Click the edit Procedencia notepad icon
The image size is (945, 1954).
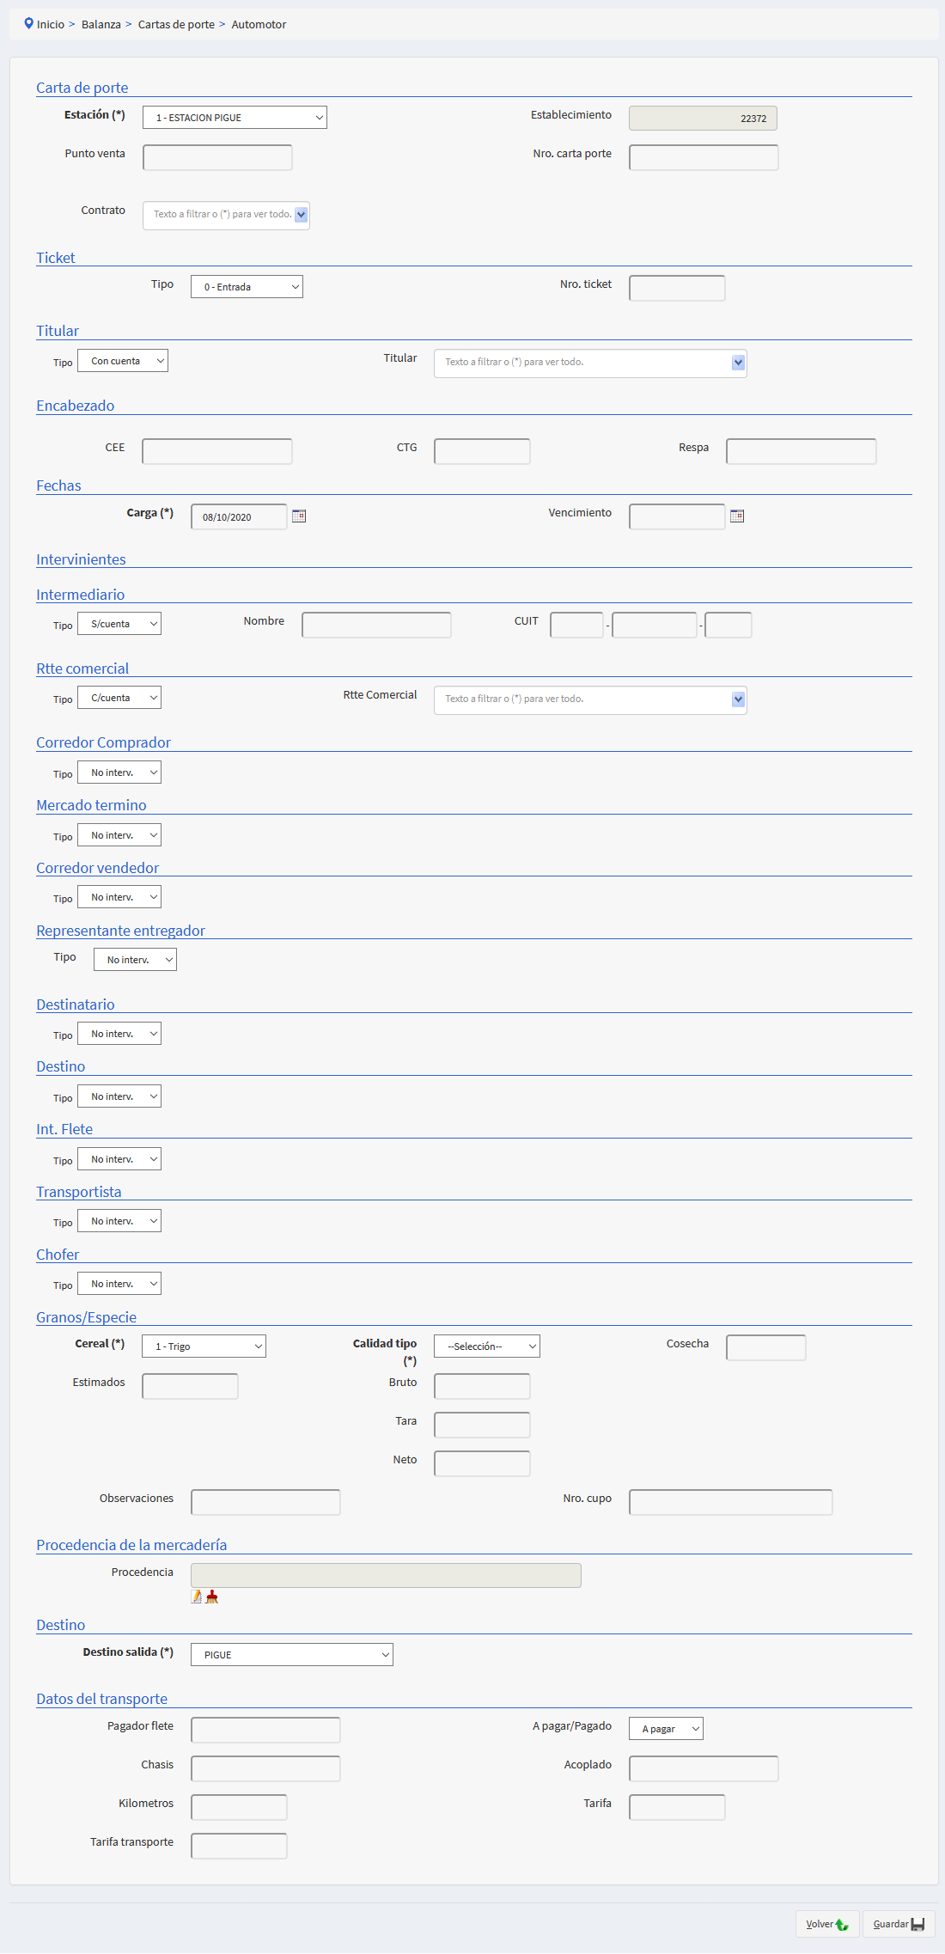coord(197,1597)
